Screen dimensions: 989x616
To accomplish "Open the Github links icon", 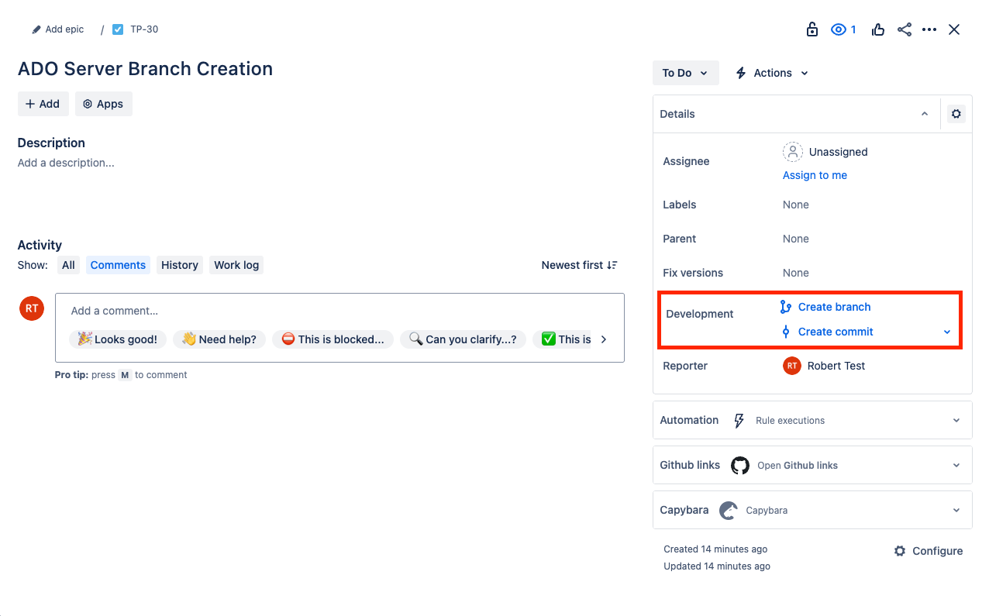I will tap(739, 465).
